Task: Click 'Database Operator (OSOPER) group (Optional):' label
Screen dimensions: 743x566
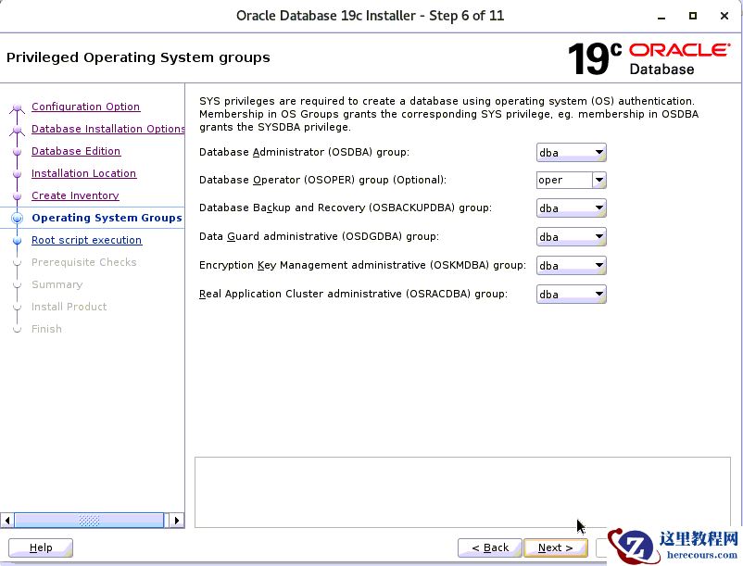Action: click(322, 180)
